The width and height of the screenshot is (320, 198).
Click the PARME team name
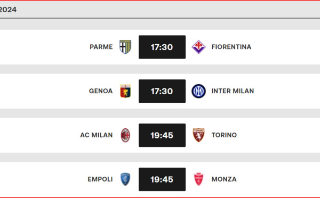coord(101,47)
